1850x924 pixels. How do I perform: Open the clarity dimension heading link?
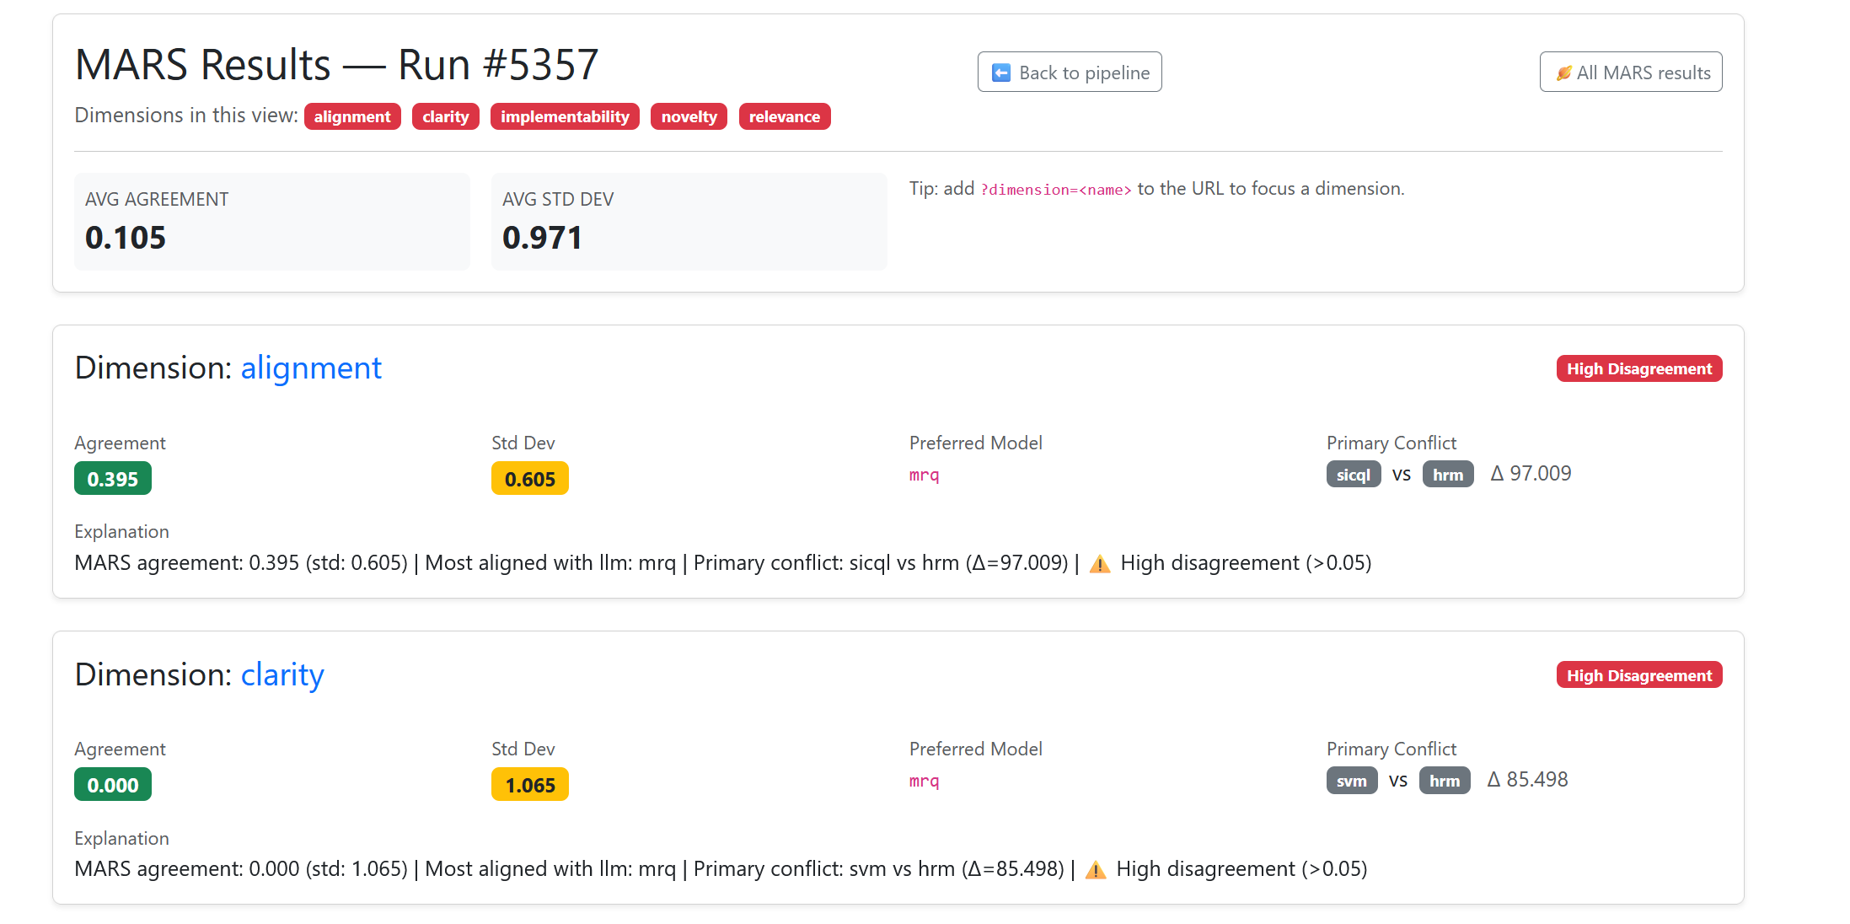(282, 674)
